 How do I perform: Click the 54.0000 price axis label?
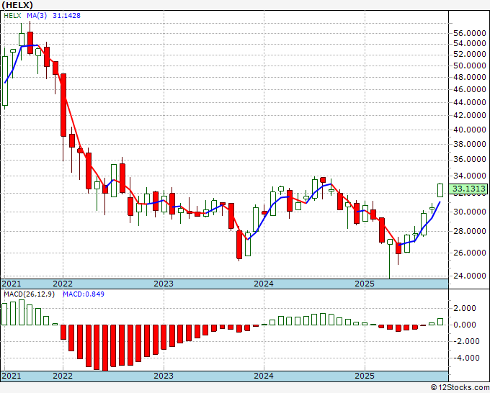469,43
